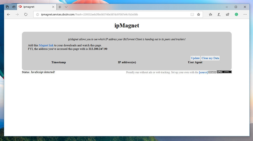This screenshot has height=141, width=253.
Task: Add notes with the pen icon
Action: point(219,14)
